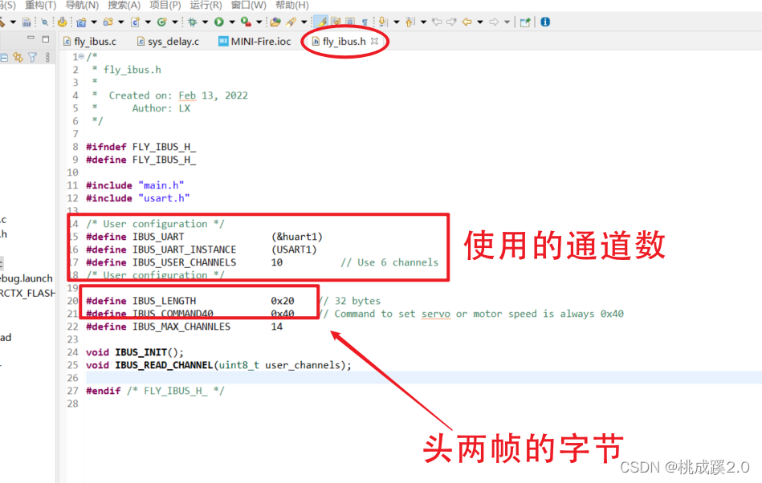Viewport: 762px width, 483px height.
Task: Click the pin editor toolbar icon
Action: click(525, 22)
